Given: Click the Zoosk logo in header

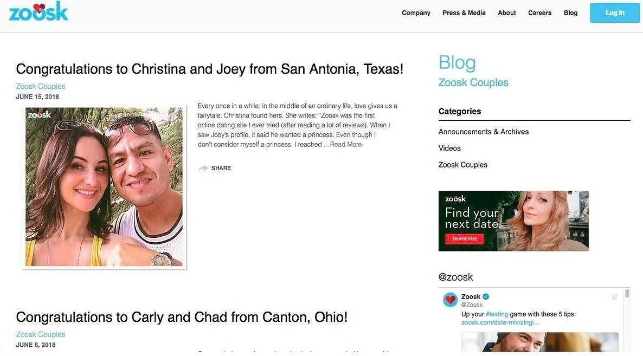Looking at the screenshot, I should (38, 11).
